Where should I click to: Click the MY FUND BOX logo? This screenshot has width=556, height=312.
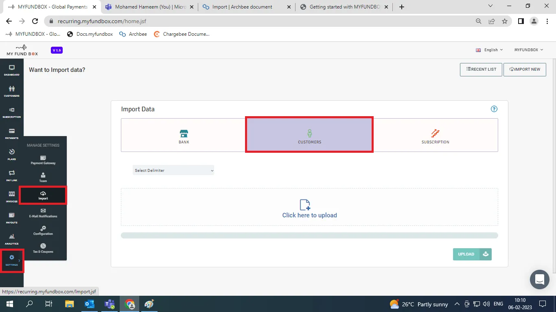tap(22, 50)
